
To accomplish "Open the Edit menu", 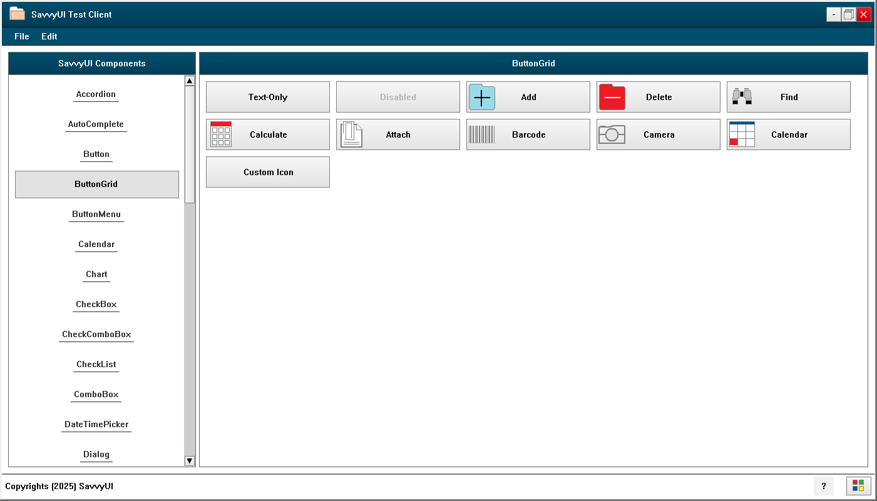I will point(49,36).
